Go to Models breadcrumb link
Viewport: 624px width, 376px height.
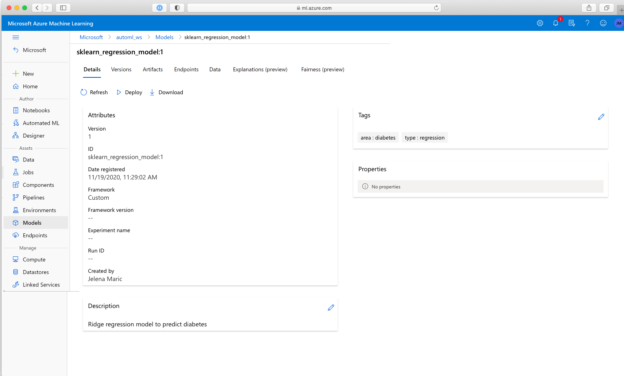(x=164, y=37)
